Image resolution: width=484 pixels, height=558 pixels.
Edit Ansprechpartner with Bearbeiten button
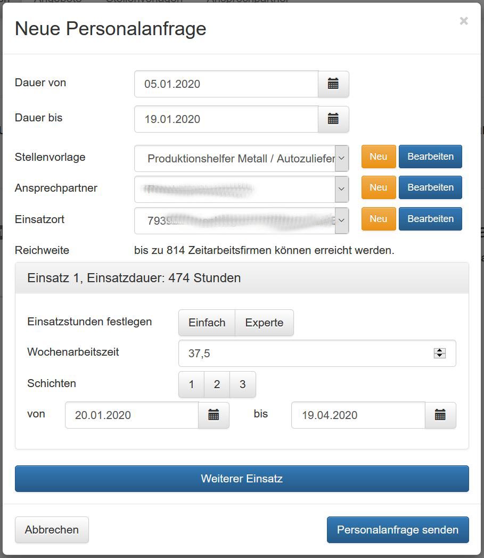point(430,187)
